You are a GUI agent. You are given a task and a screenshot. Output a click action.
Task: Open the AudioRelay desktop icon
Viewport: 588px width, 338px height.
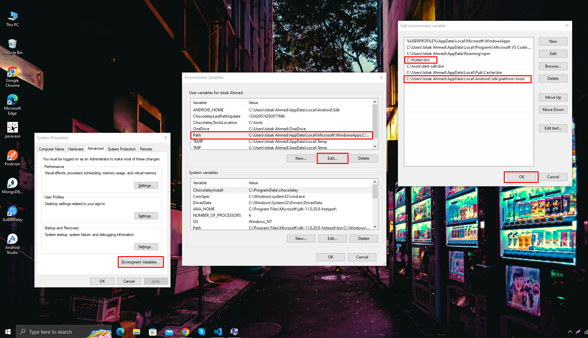[x=12, y=213]
